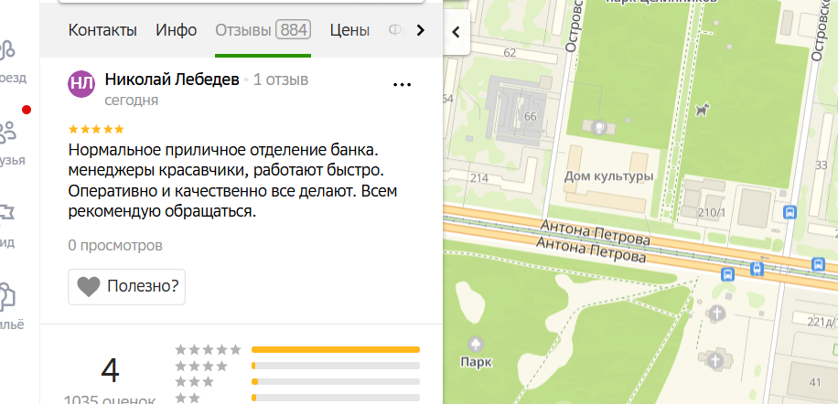
Task: Open review options three-dot menu
Action: (x=402, y=84)
